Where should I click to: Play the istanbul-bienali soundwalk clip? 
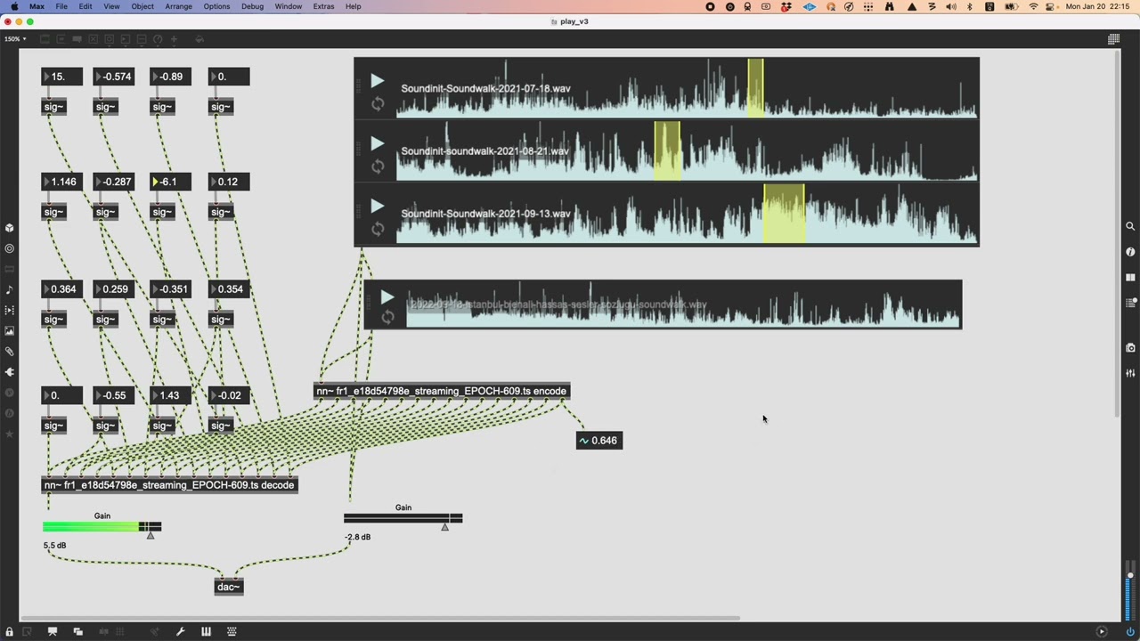387,296
